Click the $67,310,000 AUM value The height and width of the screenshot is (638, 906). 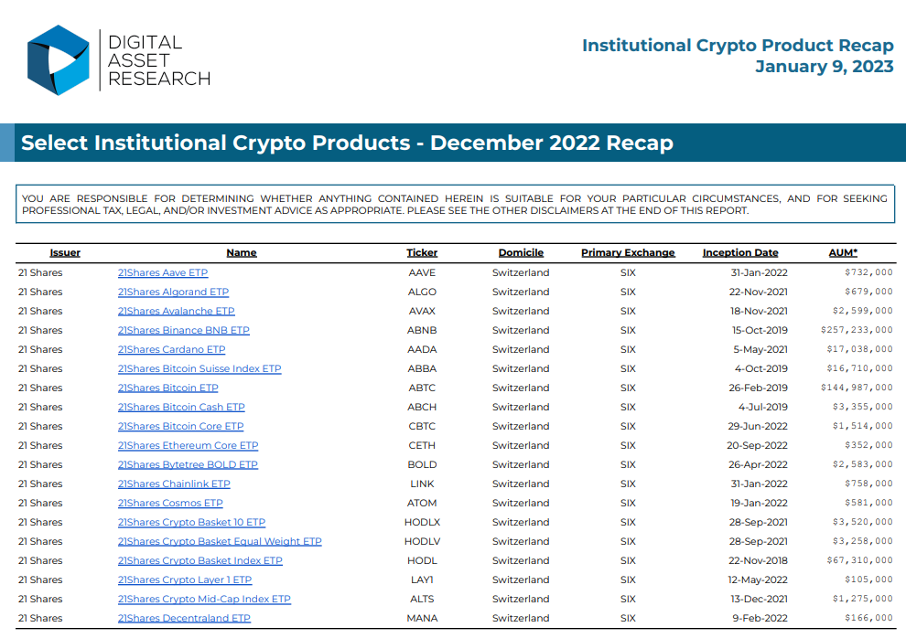(x=859, y=560)
